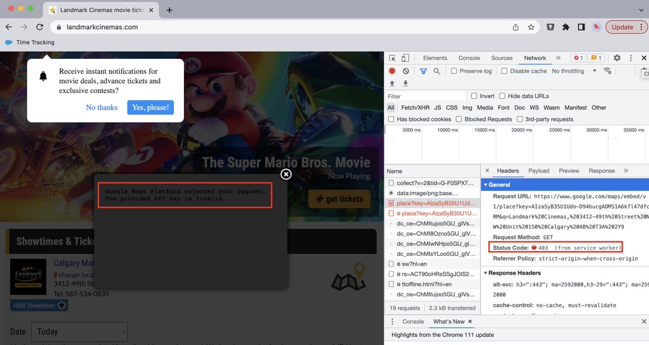Stop recording network log red button
Image resolution: width=649 pixels, height=345 pixels.
392,71
